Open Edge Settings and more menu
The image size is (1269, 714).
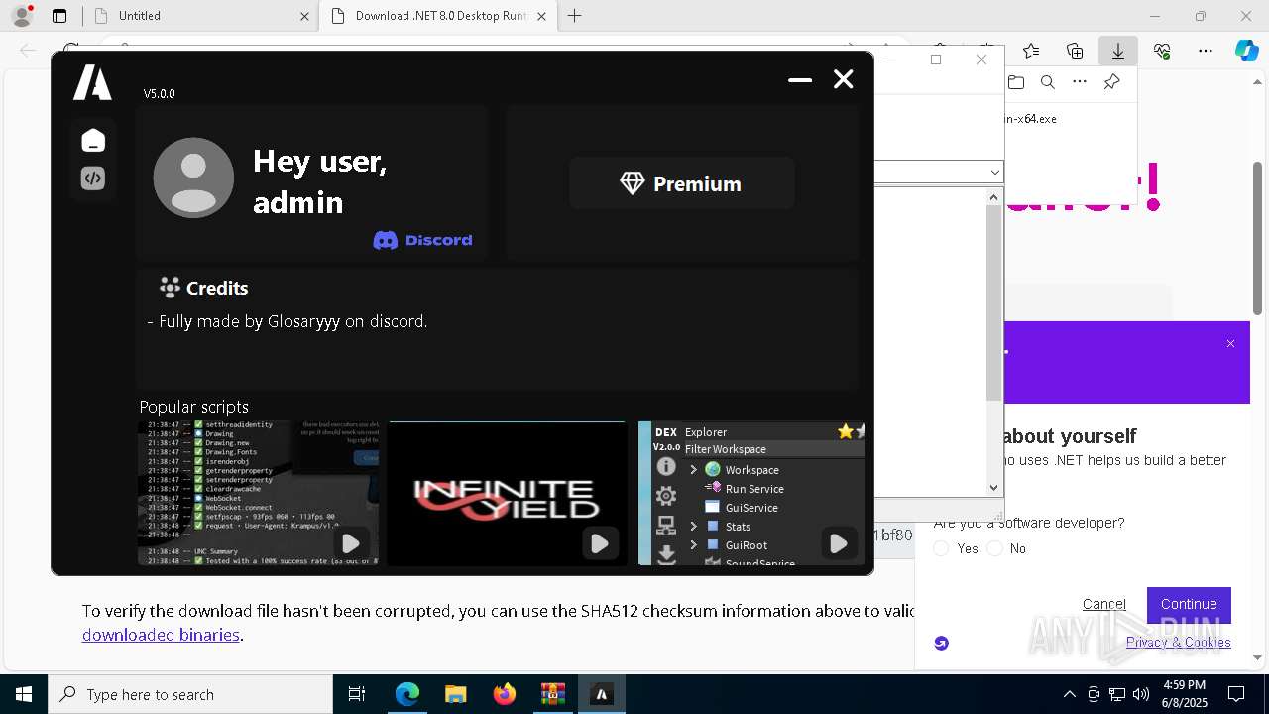click(1206, 51)
